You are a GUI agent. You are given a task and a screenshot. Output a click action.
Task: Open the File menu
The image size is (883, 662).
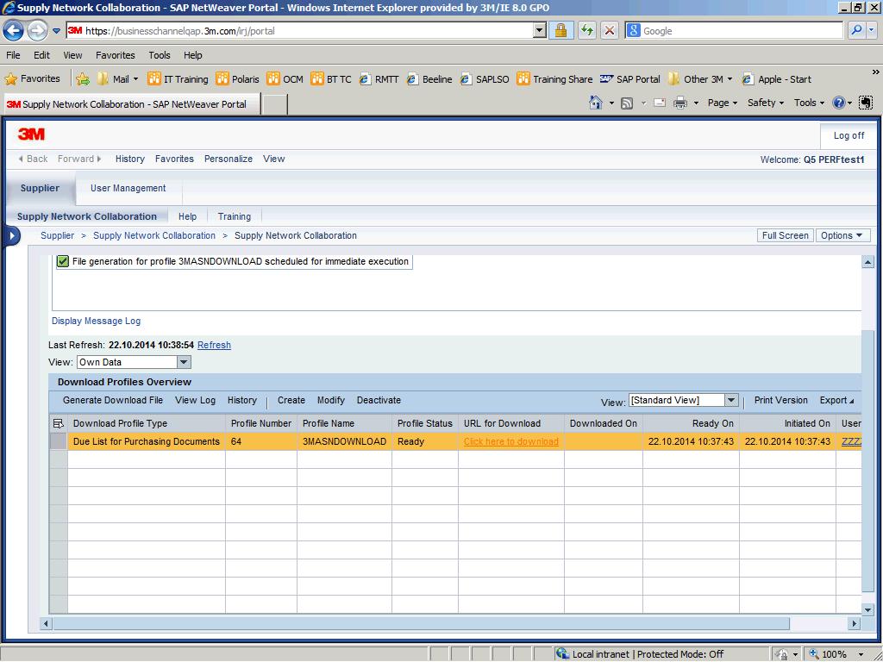pos(13,55)
